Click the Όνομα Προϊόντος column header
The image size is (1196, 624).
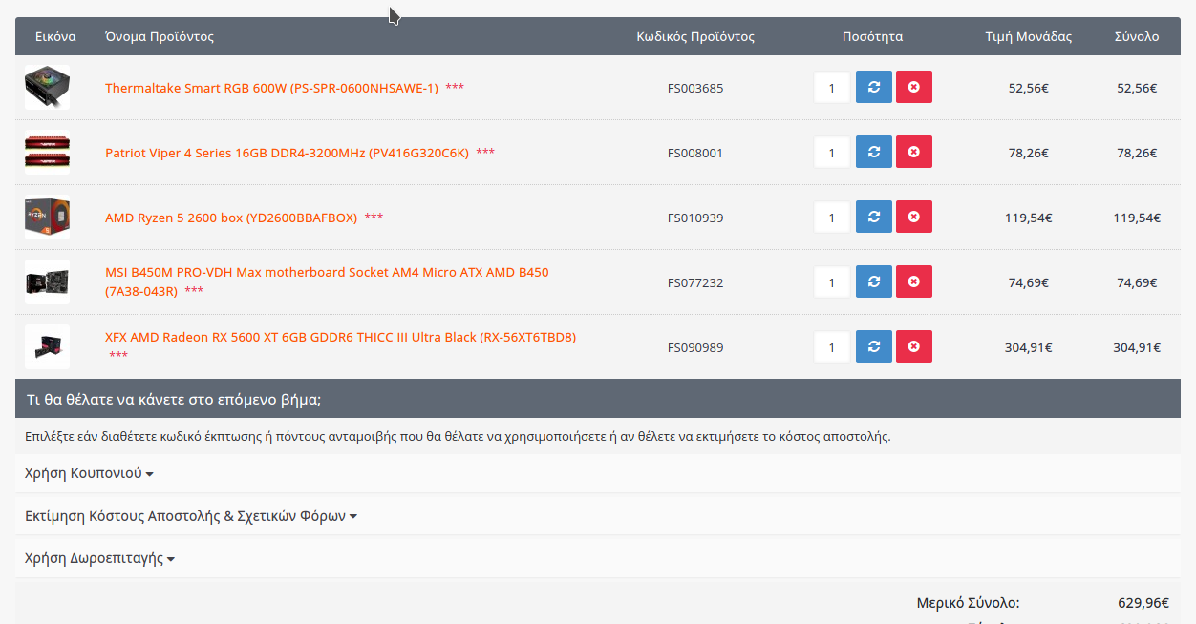point(160,36)
